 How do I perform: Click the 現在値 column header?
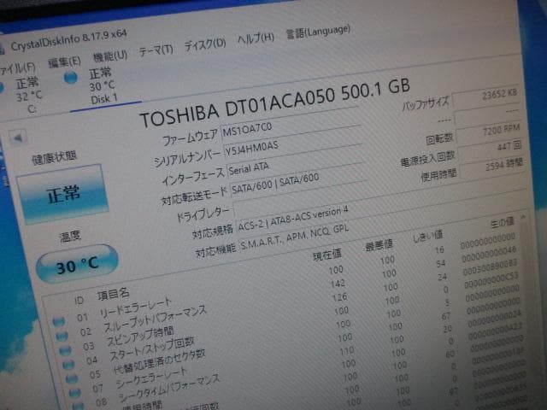(x=327, y=255)
